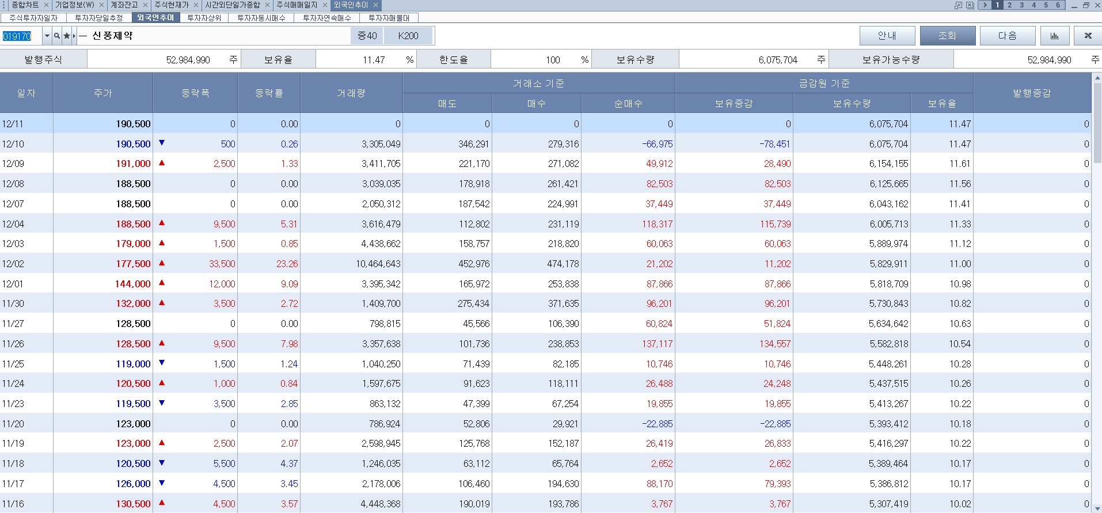Switch to virtual screen 3
Image resolution: width=1102 pixels, height=513 pixels.
[x=1022, y=5]
